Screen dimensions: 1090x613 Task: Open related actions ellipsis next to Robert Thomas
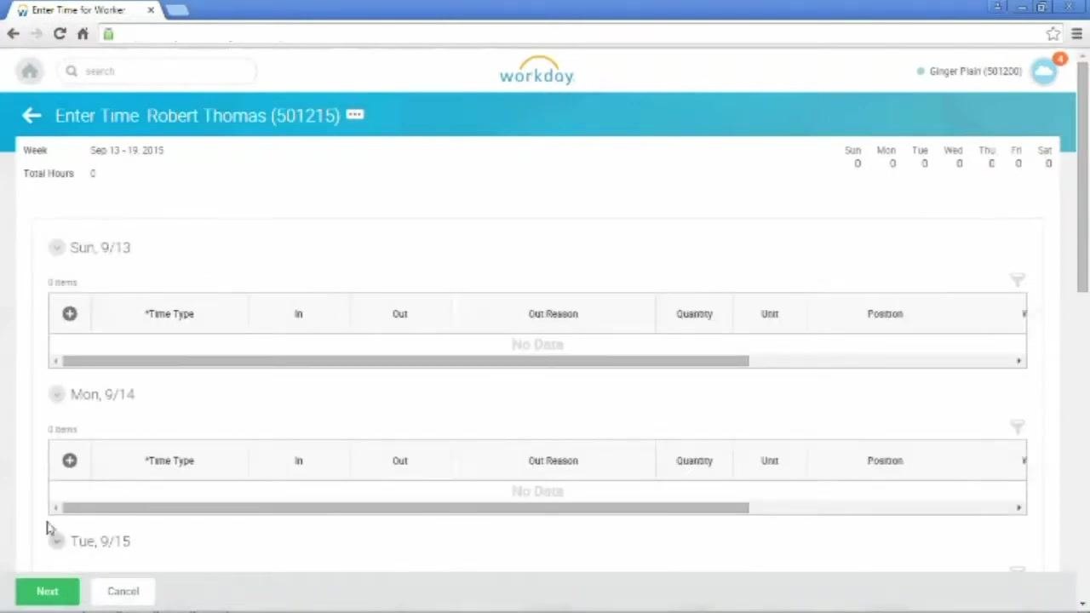tap(355, 115)
